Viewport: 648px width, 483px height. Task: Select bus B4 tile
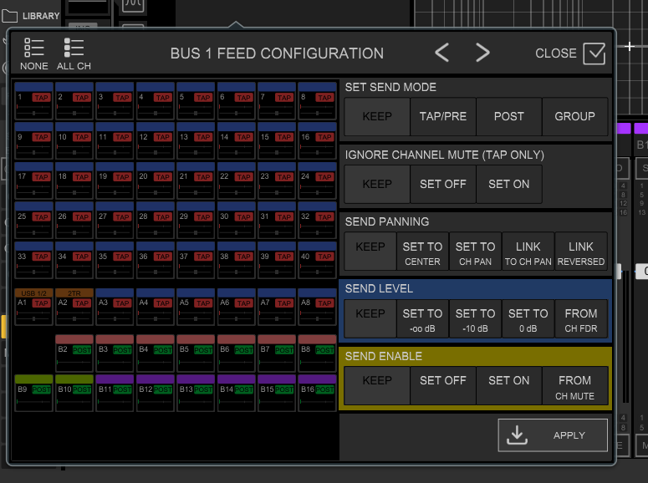[156, 353]
